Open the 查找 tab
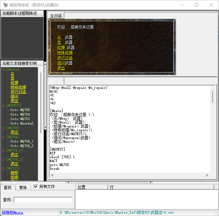219x216 pixels. pyautogui.click(x=8, y=187)
